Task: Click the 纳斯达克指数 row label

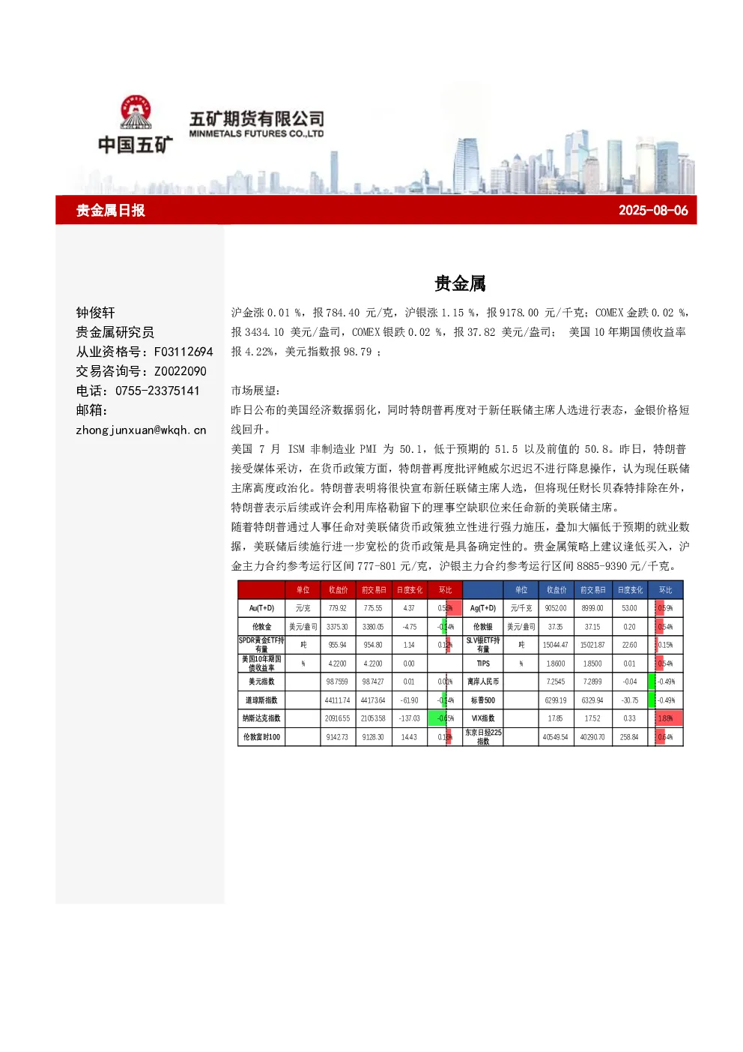Action: click(261, 718)
